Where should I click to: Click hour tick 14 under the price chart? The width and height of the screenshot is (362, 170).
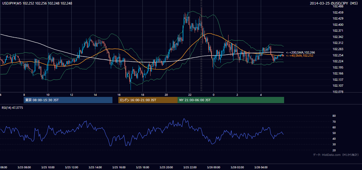[x=95, y=95]
